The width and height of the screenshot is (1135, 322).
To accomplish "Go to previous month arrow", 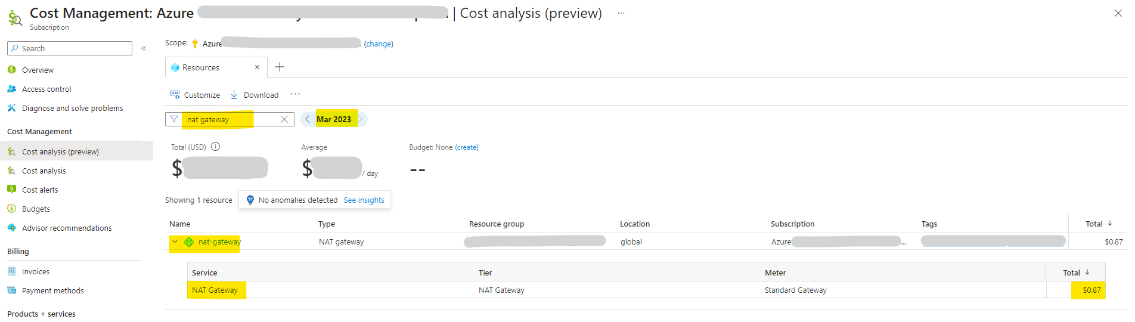I will pos(307,119).
